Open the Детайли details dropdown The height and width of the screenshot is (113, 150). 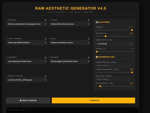click(x=69, y=61)
